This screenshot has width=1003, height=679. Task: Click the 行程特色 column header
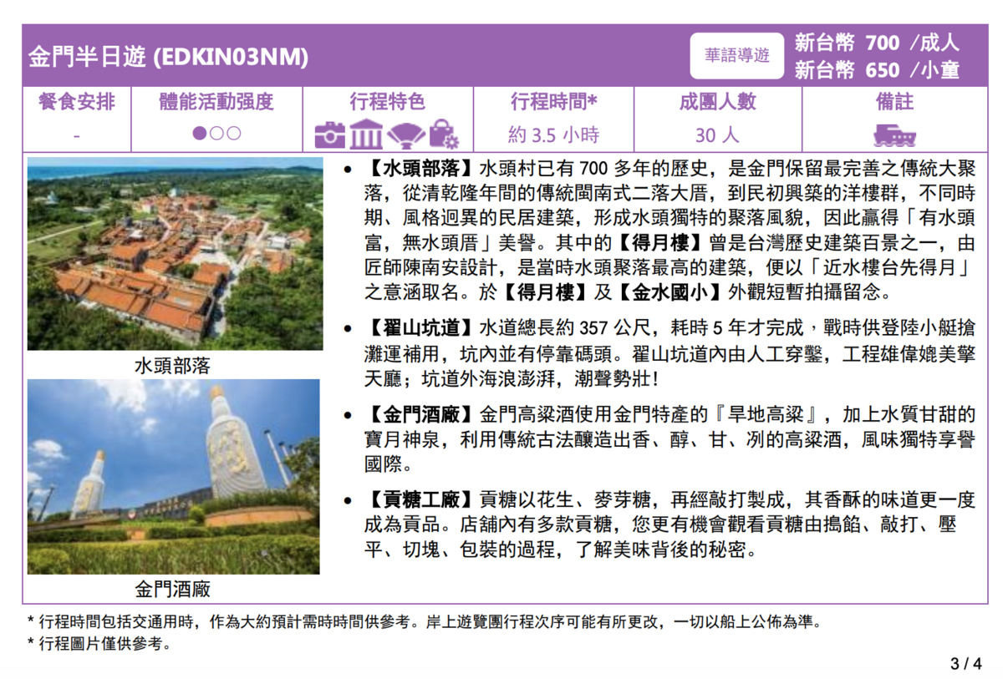point(387,103)
